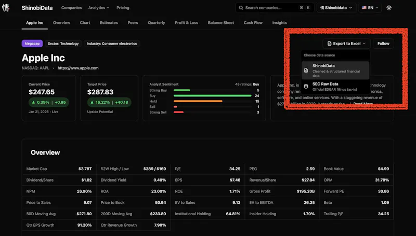Click the +0.39% price change pill

click(49, 102)
